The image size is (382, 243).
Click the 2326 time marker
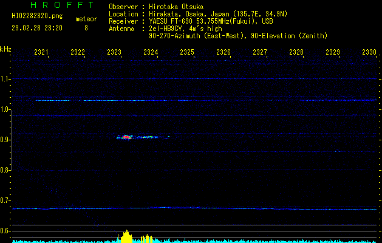[x=223, y=52]
